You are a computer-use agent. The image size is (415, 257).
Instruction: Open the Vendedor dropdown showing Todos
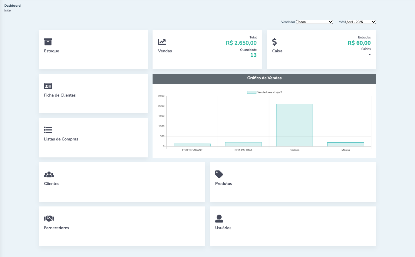pos(315,22)
